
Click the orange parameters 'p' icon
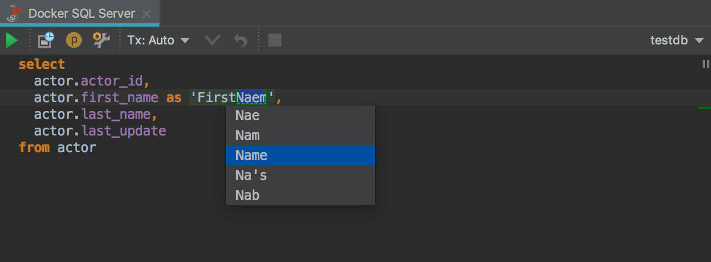click(x=73, y=40)
